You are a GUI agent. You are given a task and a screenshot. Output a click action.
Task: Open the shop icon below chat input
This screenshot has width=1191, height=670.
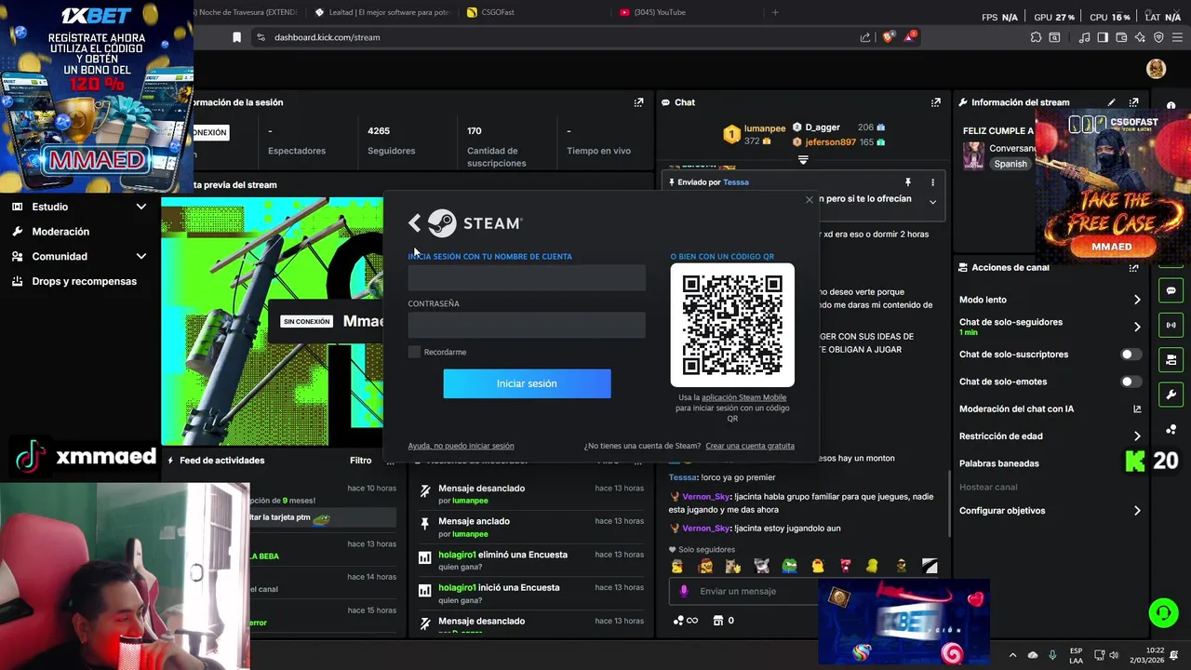point(718,621)
